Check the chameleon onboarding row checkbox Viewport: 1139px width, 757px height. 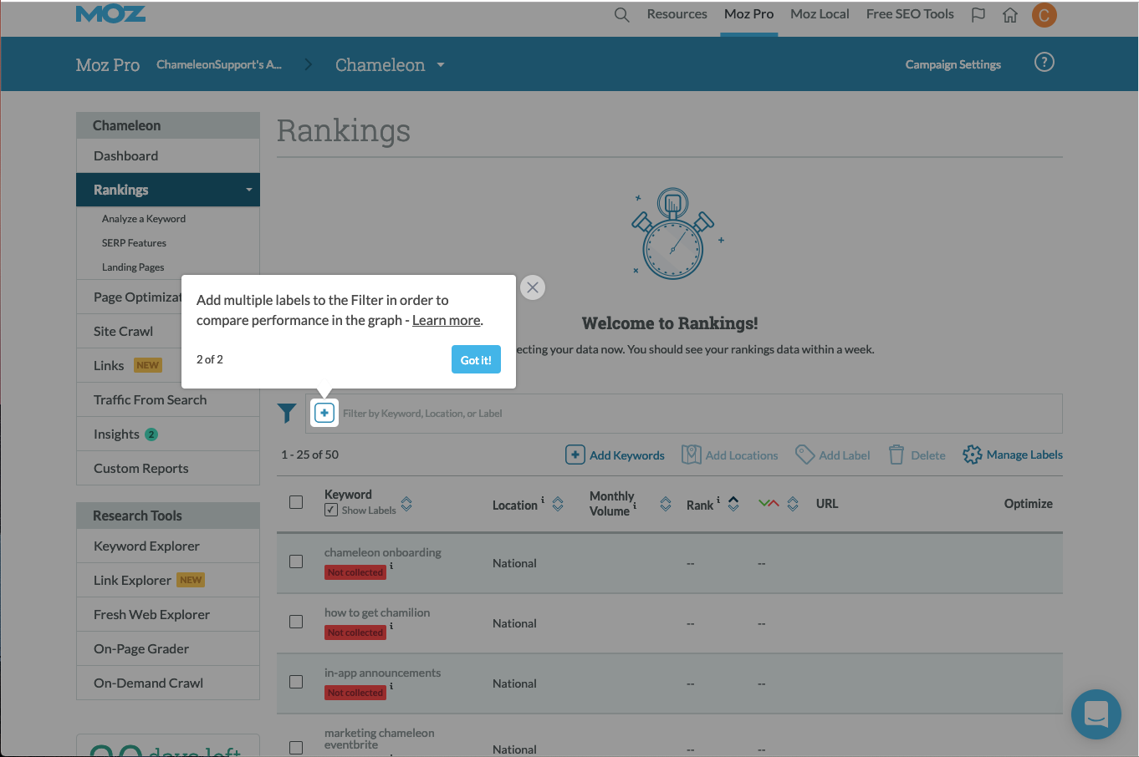click(296, 561)
